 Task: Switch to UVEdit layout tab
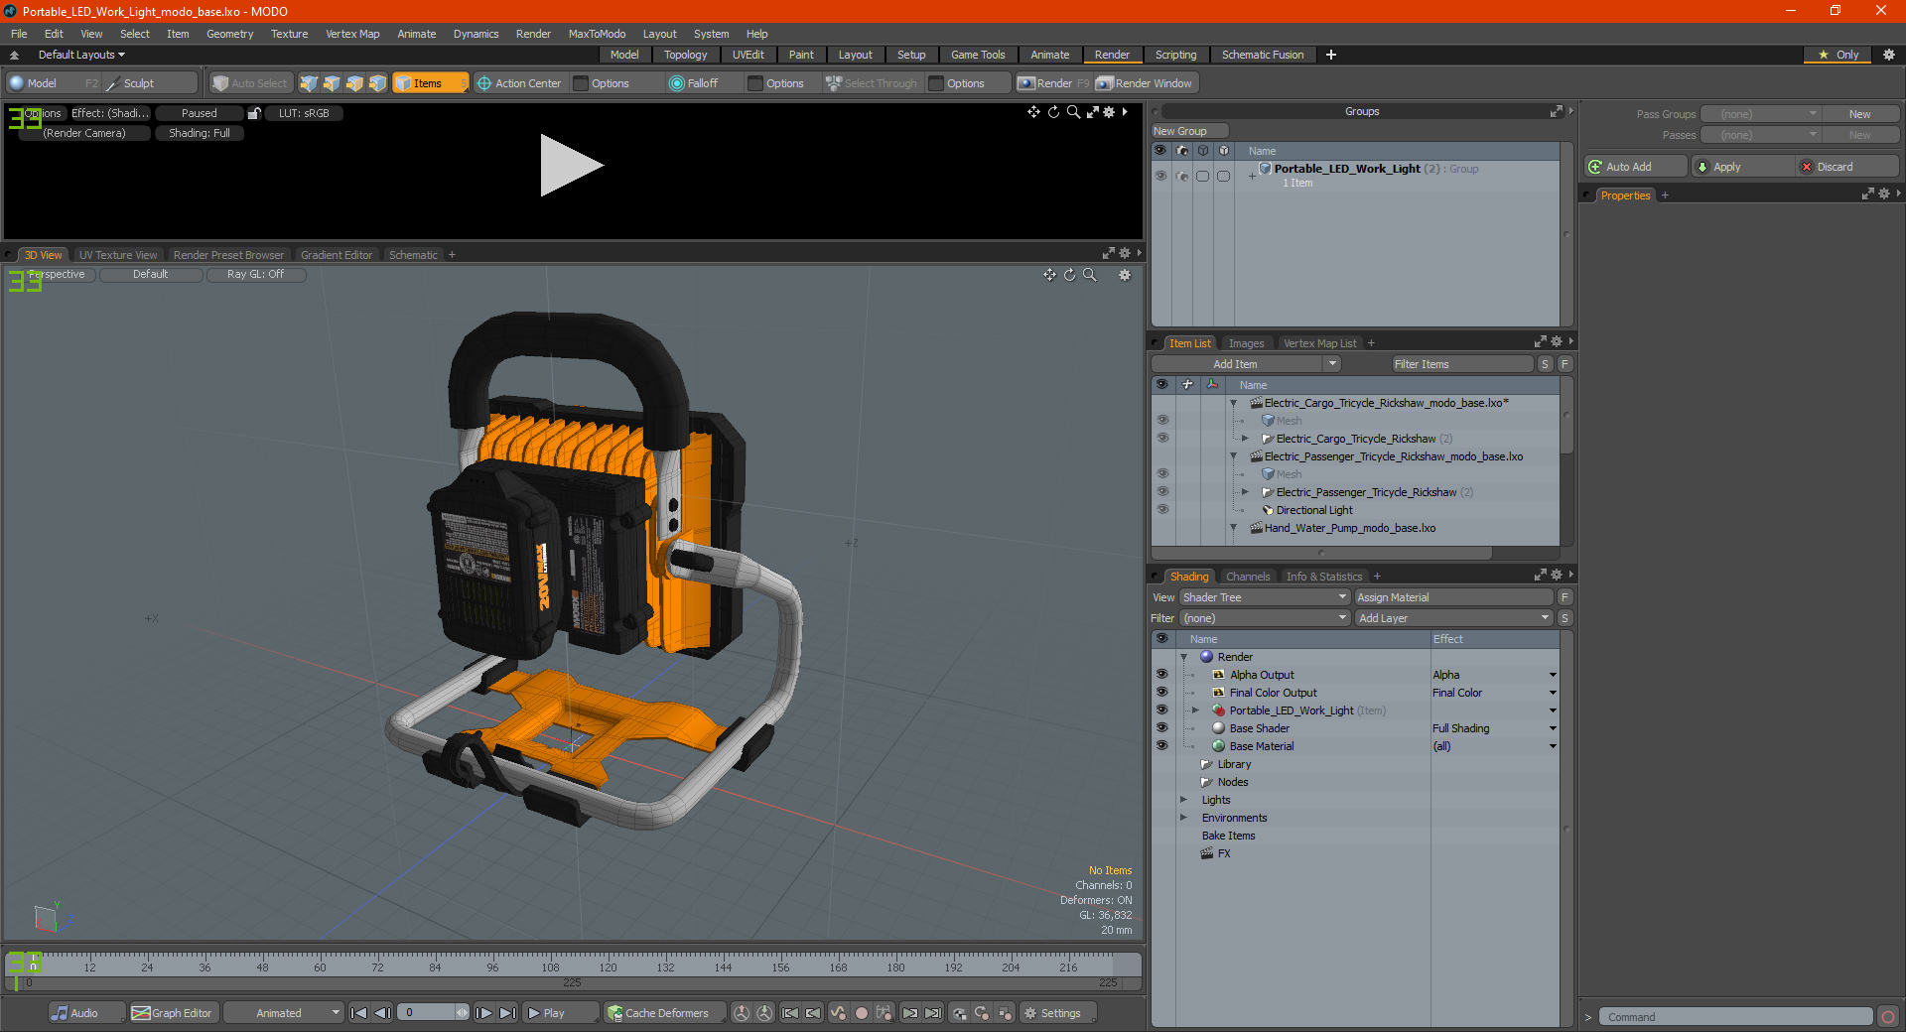point(748,55)
